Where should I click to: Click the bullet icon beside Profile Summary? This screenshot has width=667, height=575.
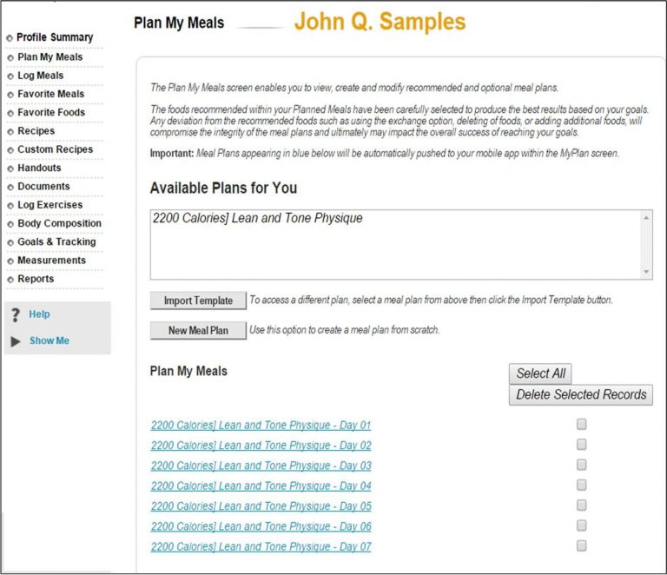[x=10, y=38]
